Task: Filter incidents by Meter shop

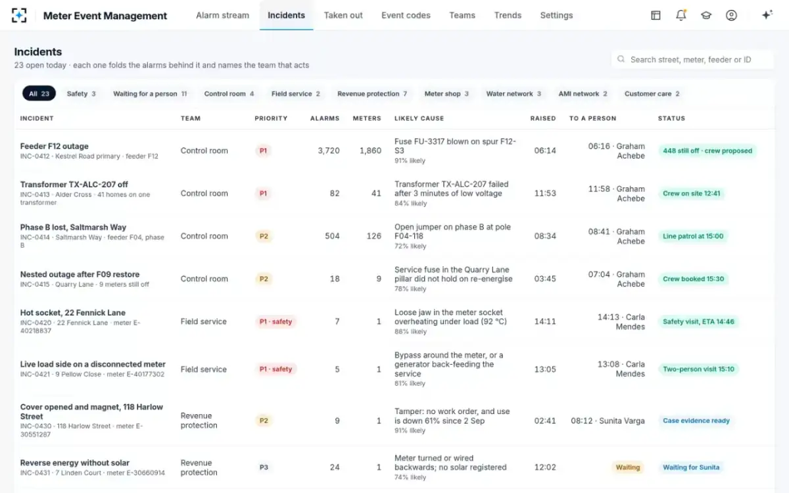Action: pyautogui.click(x=446, y=93)
